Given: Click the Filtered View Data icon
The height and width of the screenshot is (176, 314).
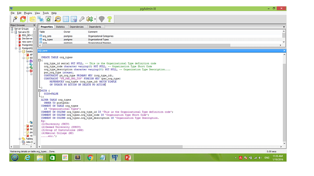Looking at the screenshot, I should click(x=74, y=19).
